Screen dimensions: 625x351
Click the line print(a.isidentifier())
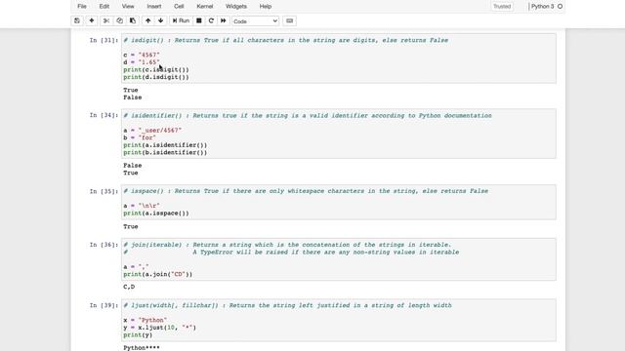coord(165,145)
